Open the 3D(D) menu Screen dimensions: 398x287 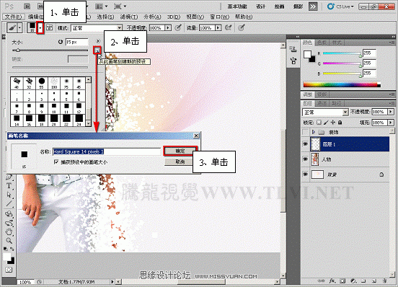(174, 17)
